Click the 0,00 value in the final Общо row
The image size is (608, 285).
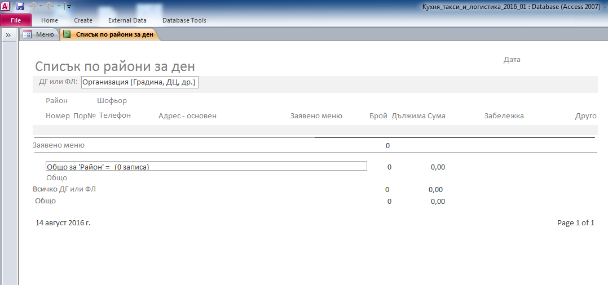tap(438, 202)
